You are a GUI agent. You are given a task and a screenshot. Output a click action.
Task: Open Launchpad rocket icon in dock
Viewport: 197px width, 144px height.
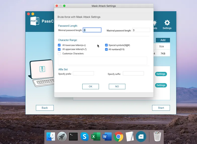pos(62,136)
